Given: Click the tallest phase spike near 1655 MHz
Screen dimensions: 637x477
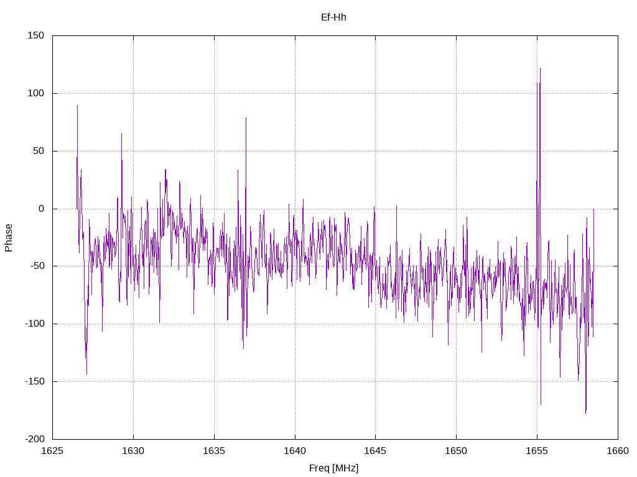Looking at the screenshot, I should 541,70.
